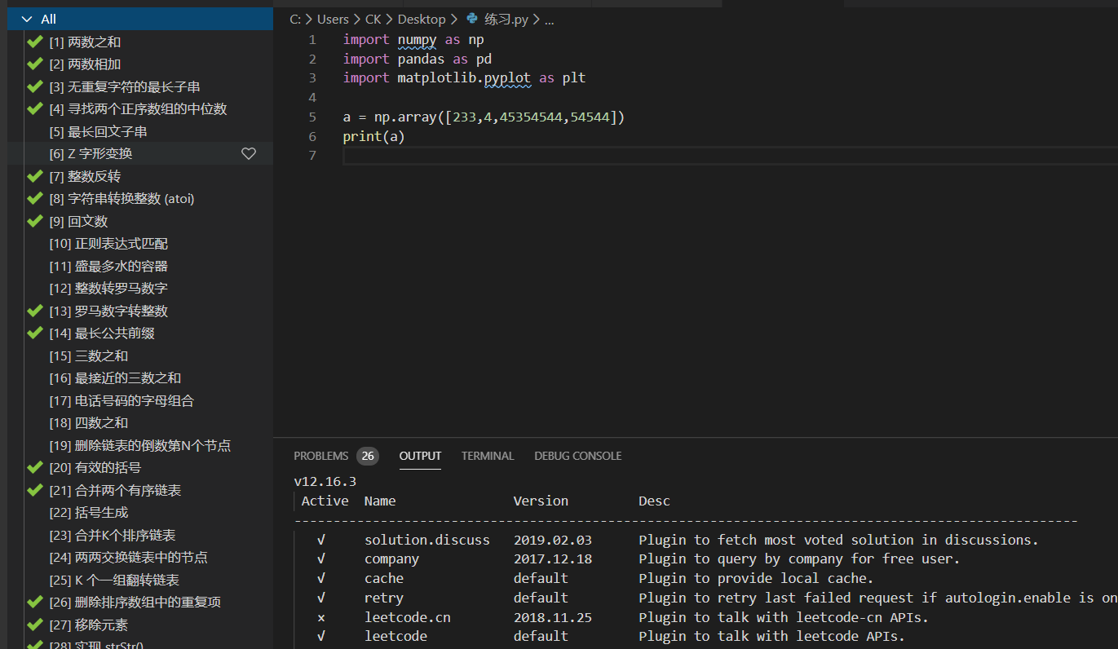Click the checkmark next to [14] 最长公共前缀
1118x649 pixels.
click(x=35, y=333)
